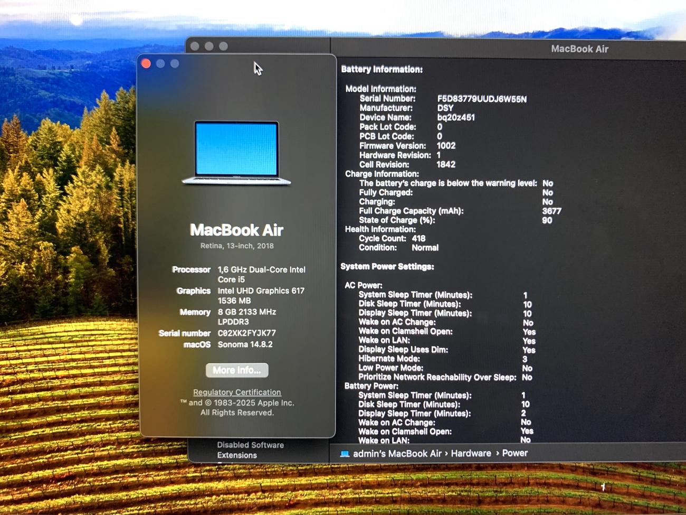Select Hardware in the path bar
The height and width of the screenshot is (515, 686).
pyautogui.click(x=471, y=453)
